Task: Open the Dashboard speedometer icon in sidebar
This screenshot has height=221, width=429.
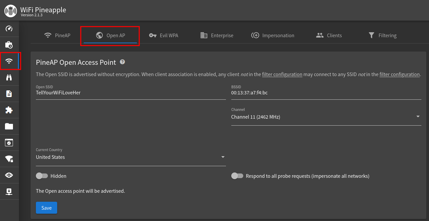Action: click(9, 29)
